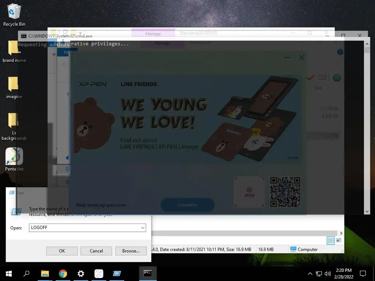Expand the Run dialog Open dropdown arrow
Viewport: 375px width, 281px height.
click(143, 228)
